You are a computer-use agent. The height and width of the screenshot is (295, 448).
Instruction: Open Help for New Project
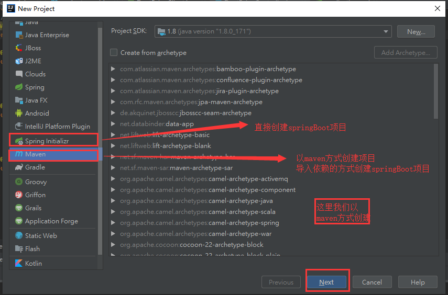point(418,282)
